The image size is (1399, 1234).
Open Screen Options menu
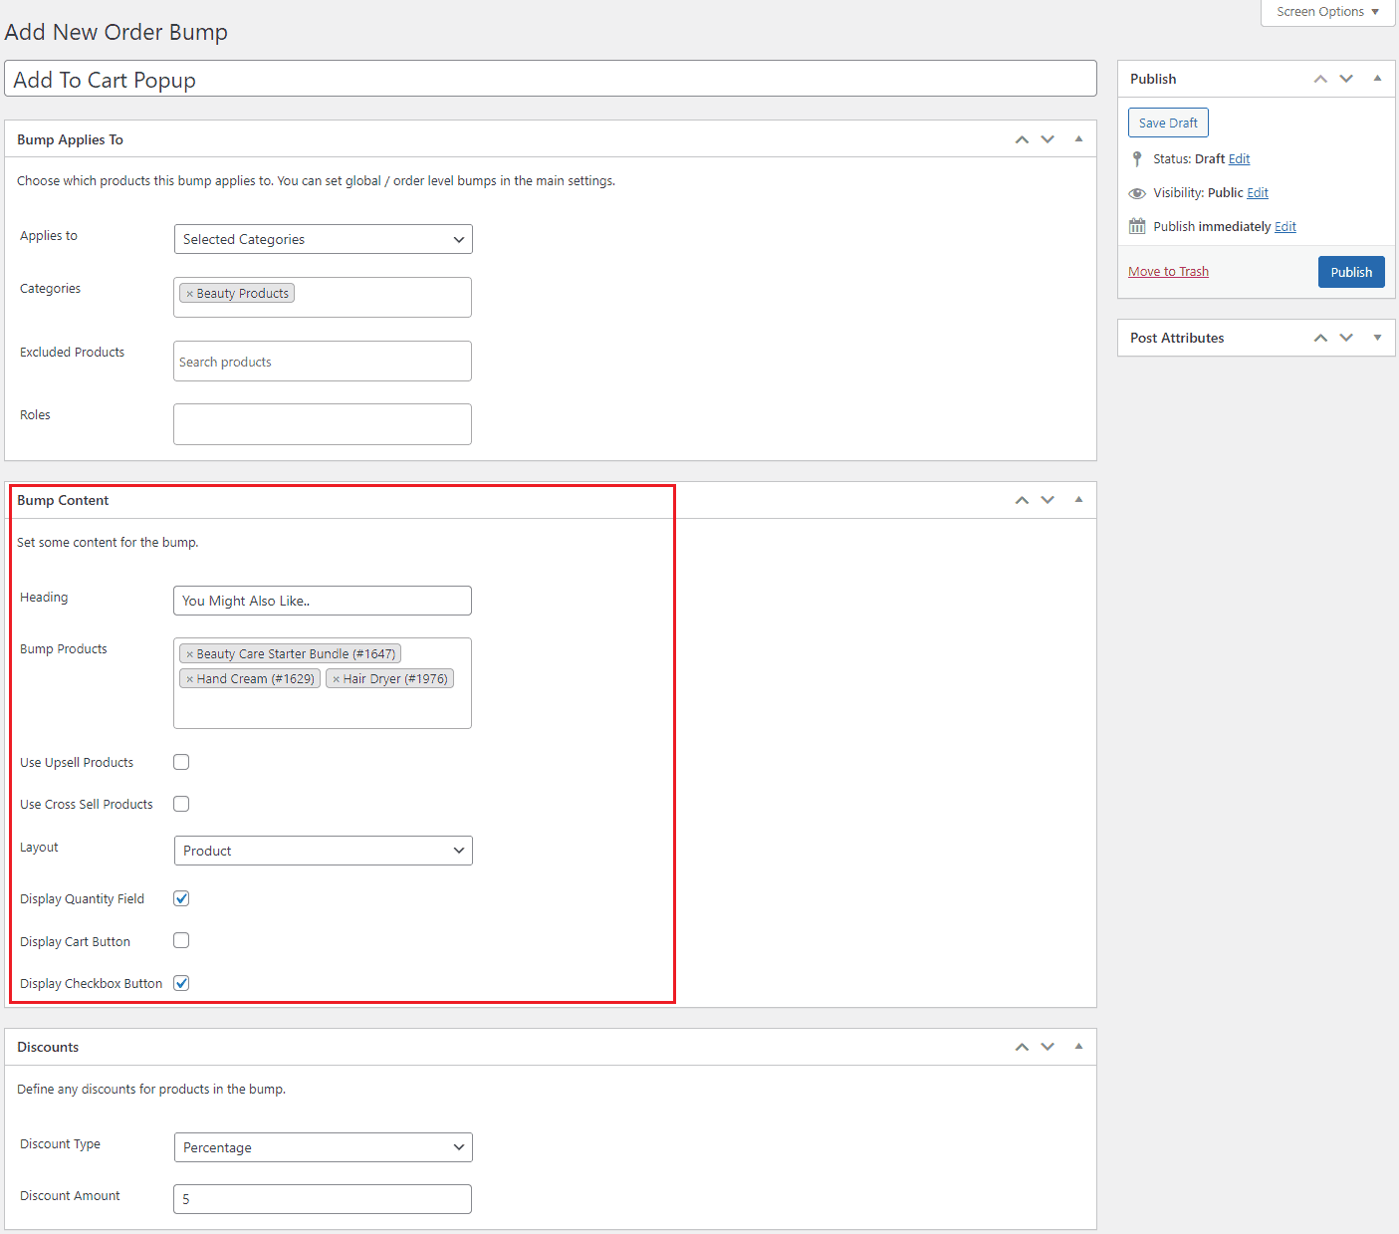pos(1325,12)
